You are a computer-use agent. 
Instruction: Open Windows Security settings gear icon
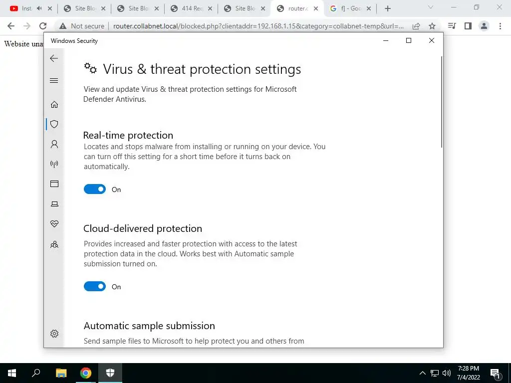[x=54, y=334]
